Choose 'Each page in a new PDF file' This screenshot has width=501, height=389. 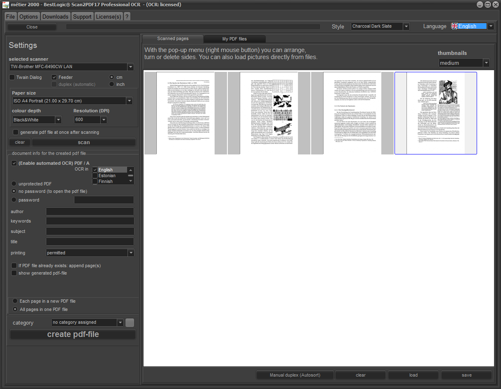[x=15, y=301]
